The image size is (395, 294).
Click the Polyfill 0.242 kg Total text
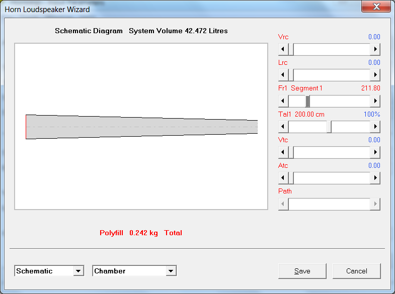point(141,233)
